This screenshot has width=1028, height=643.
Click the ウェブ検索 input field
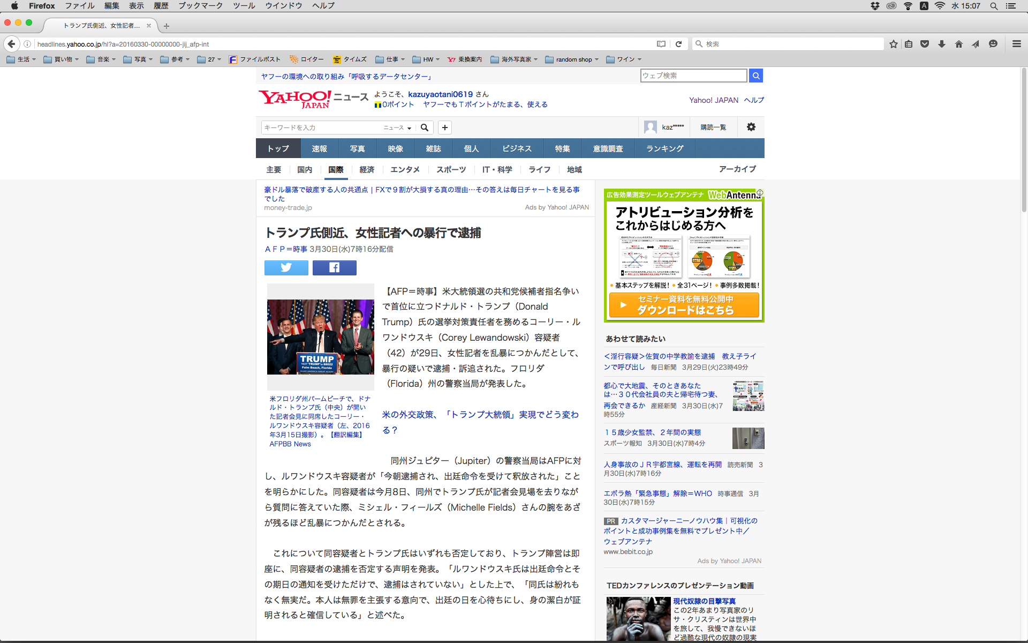pos(693,76)
